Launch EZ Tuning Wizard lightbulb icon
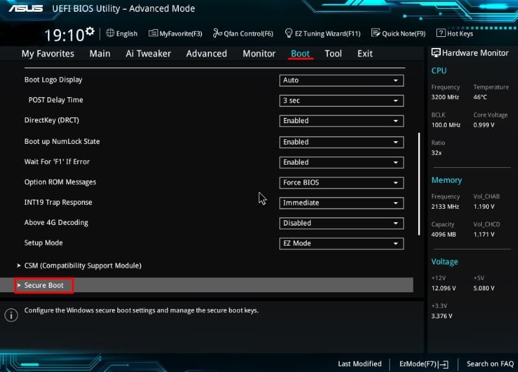The width and height of the screenshot is (518, 372). (x=288, y=33)
